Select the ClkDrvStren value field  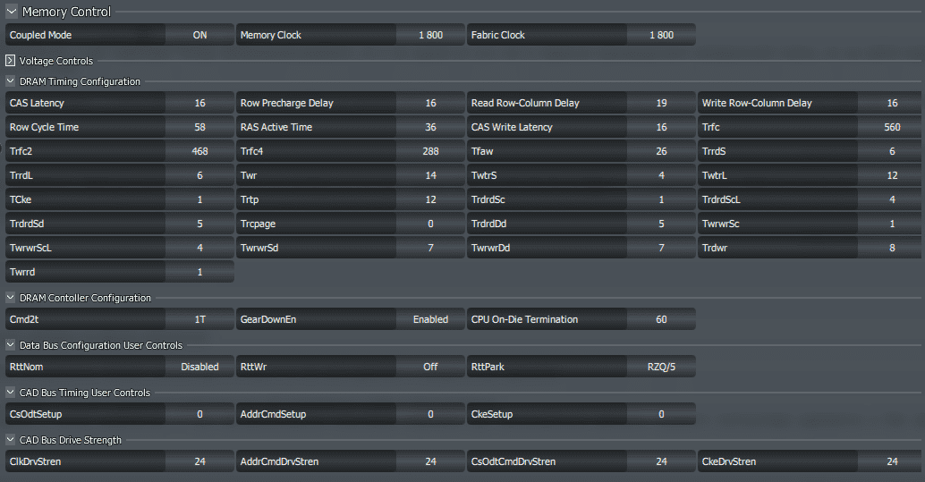(x=199, y=461)
